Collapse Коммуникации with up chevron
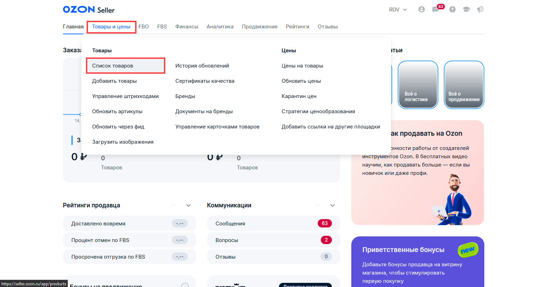 [317, 205]
